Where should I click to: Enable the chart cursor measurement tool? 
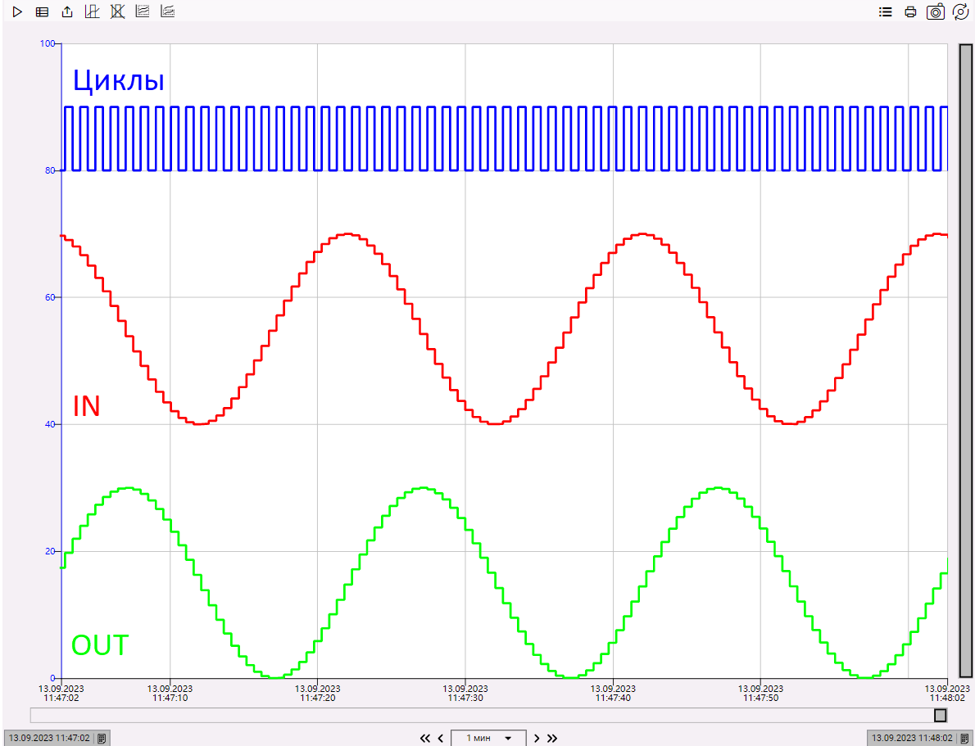(93, 12)
